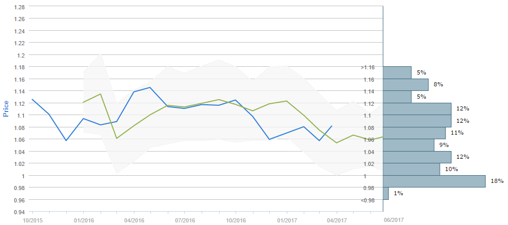
Task: Click the 1.28 y-axis tick label
Action: [20, 7]
